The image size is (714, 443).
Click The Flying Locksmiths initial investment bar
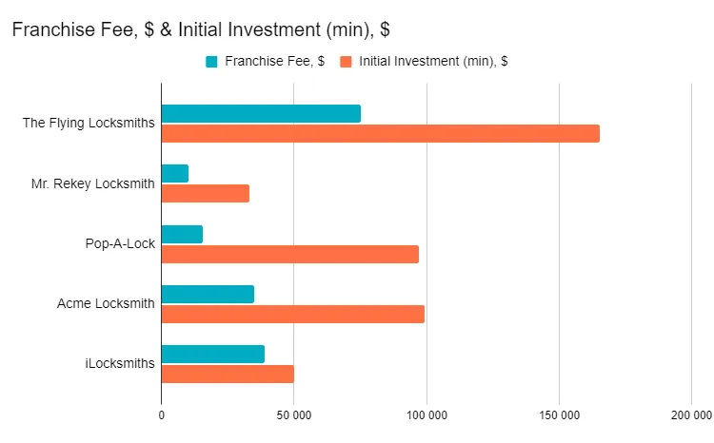tap(380, 133)
